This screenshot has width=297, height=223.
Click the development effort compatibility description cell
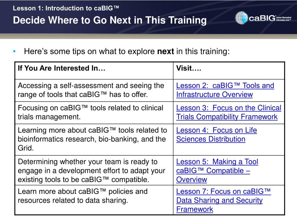click(x=94, y=170)
